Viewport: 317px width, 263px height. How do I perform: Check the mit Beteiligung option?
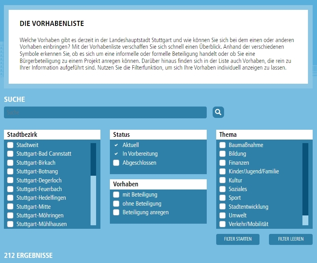point(116,195)
